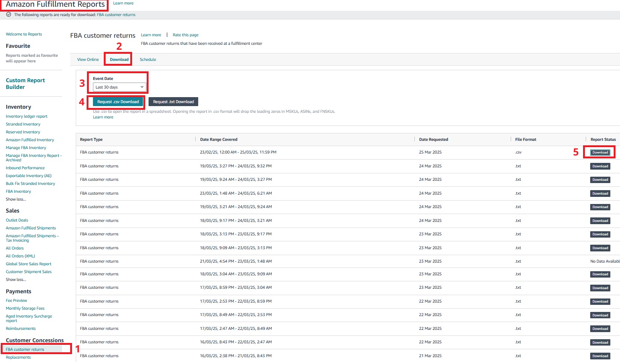Viewport: 620px width, 362px height.
Task: Collapse Inventory list with Show less
Action: pos(16,199)
